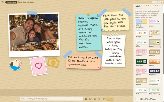Screen dimensions: 164x102
Task: Maximize the scrapbook window
Action: [x=158, y=2]
